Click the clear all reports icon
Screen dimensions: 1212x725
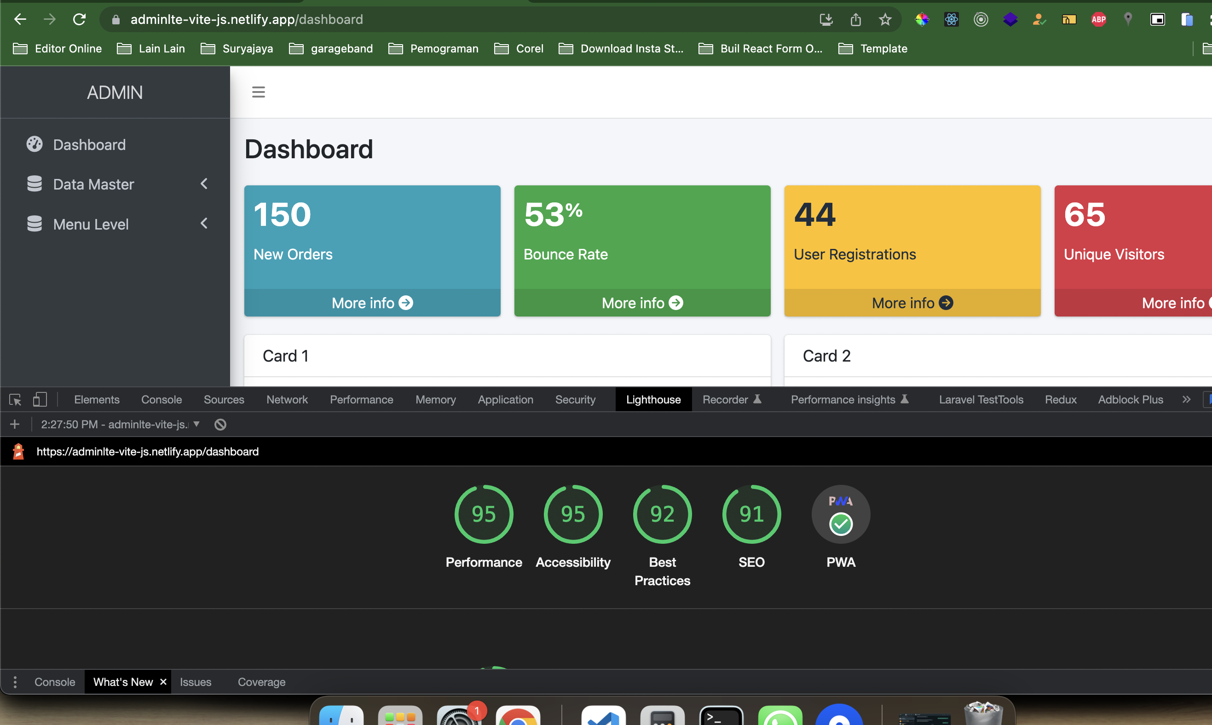coord(220,425)
